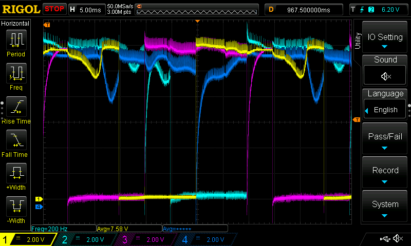411x246 pixels.
Task: Select the Period measurement icon
Action: [16, 40]
